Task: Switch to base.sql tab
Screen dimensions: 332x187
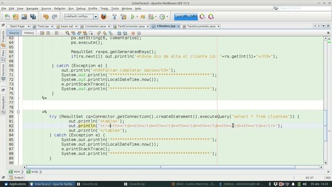Action: pos(67,26)
